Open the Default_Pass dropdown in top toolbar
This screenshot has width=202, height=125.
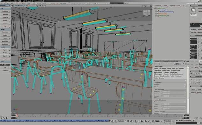[98, 3]
